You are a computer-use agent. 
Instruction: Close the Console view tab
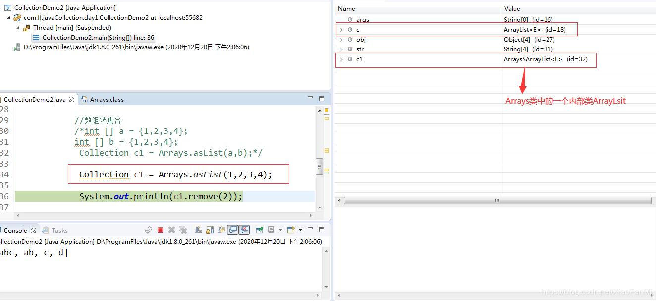pos(33,230)
